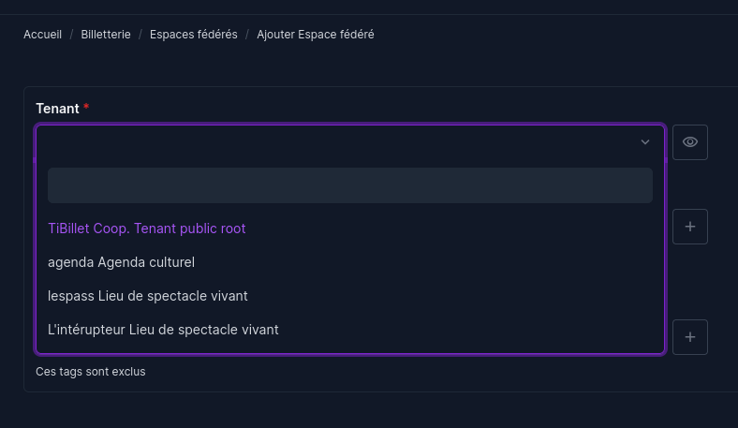
Task: Add a new item with upper plus button
Action: tap(690, 227)
